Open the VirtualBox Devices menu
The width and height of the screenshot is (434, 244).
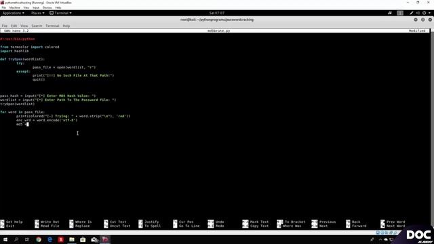(x=47, y=7)
